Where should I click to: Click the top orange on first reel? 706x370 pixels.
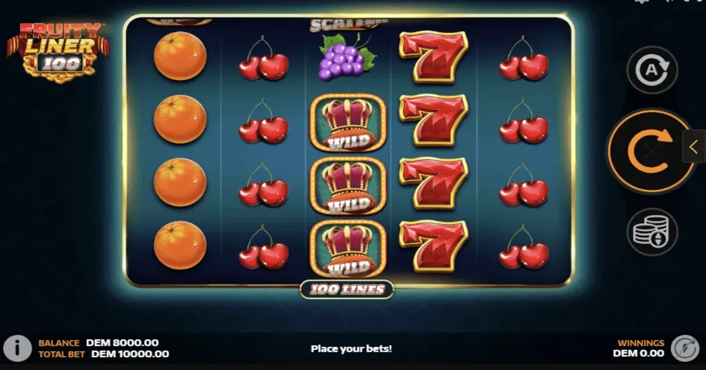coord(180,56)
